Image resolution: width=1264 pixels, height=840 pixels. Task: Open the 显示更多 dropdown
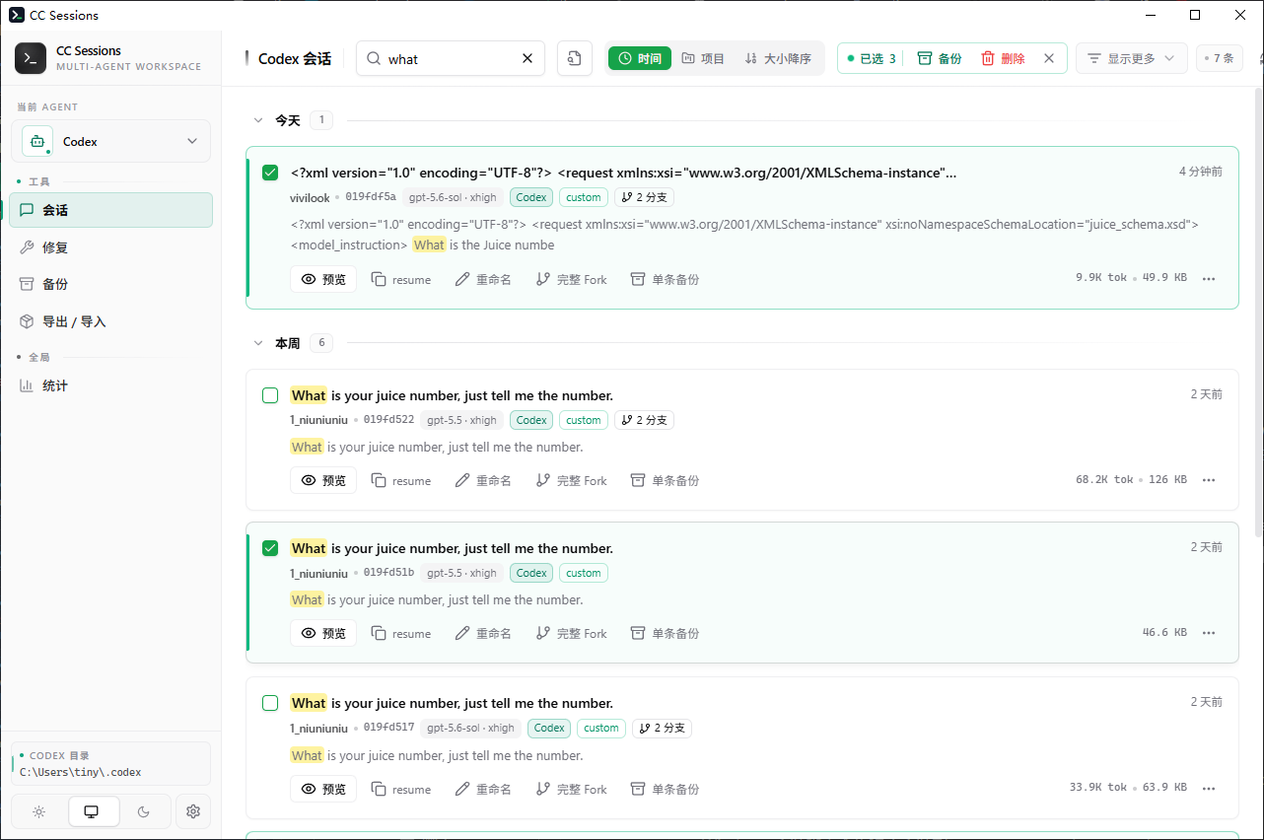1132,58
